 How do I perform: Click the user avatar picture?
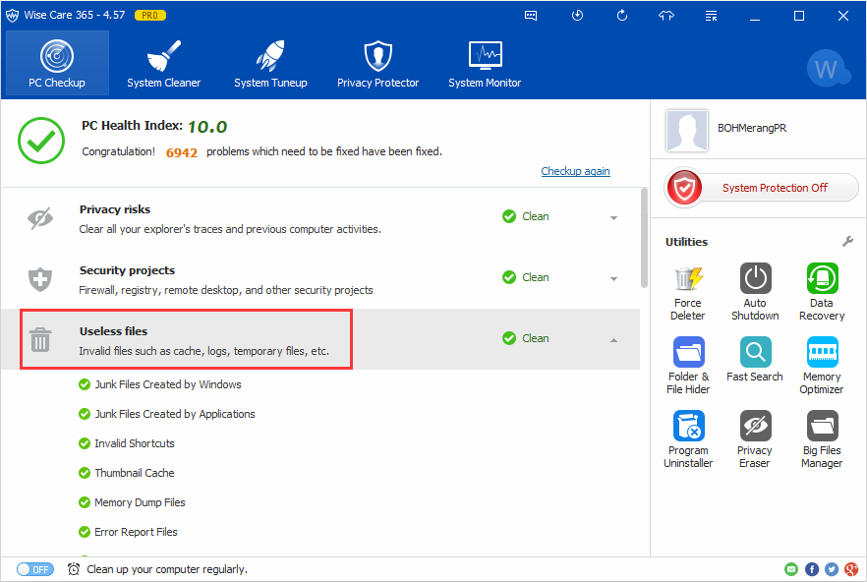coord(687,131)
